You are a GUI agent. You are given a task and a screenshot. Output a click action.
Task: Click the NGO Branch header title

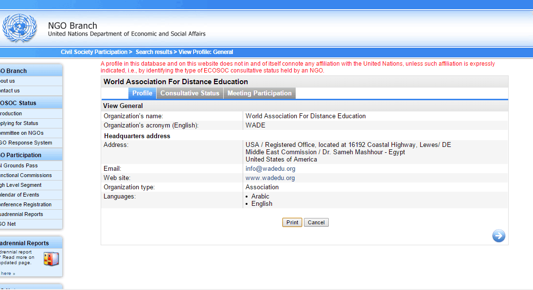tap(72, 26)
